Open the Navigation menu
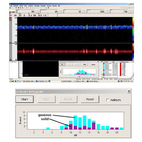This screenshot has width=142, height=142. pos(43,6)
